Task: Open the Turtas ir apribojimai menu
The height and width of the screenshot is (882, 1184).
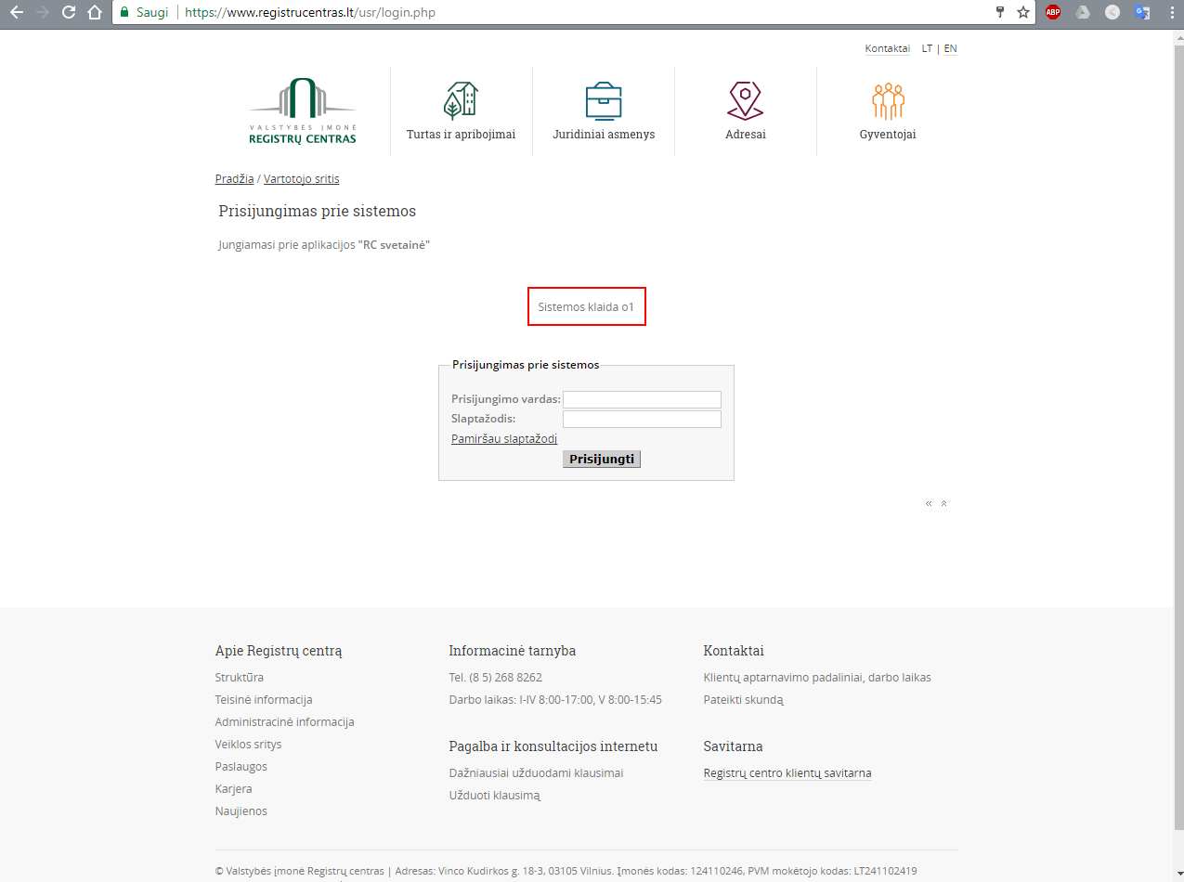Action: click(x=461, y=135)
